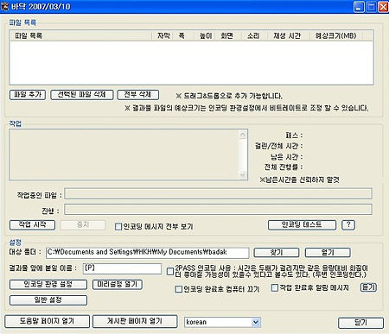
Task: Minimize the 바닥 window
Action: pos(359,7)
